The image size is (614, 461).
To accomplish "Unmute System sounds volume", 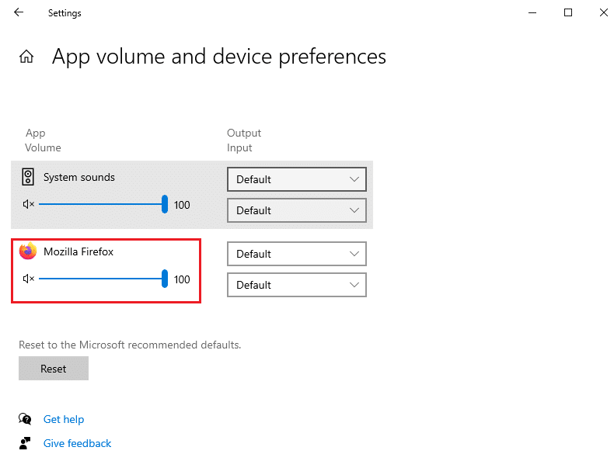I will 29,205.
